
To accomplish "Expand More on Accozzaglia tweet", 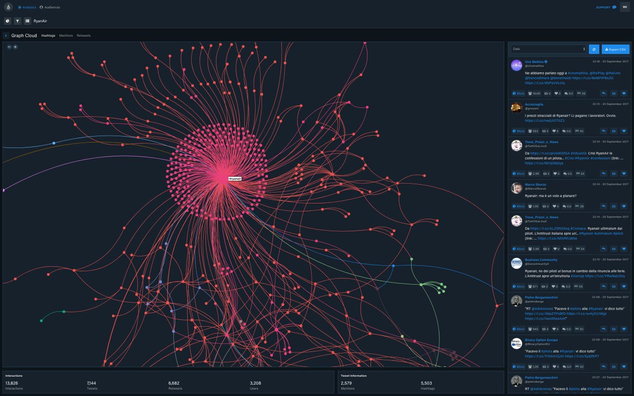I will (518, 131).
